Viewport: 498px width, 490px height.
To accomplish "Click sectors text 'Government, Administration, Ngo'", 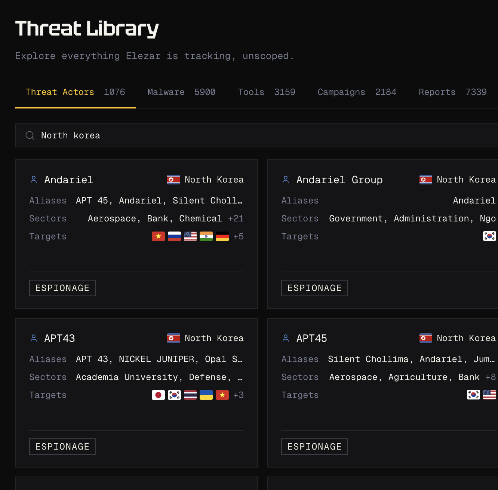I will click(412, 218).
